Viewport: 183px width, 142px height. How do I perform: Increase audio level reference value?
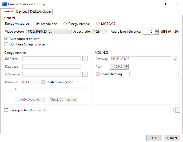pos(157,30)
